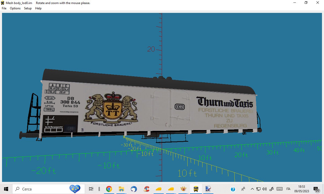This screenshot has height=194, width=324.
Task: Open the XnView eye icon in taskbar
Action: tap(184, 189)
